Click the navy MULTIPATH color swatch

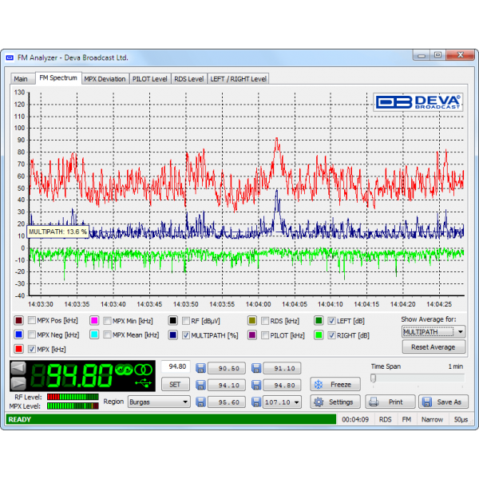click(x=173, y=335)
